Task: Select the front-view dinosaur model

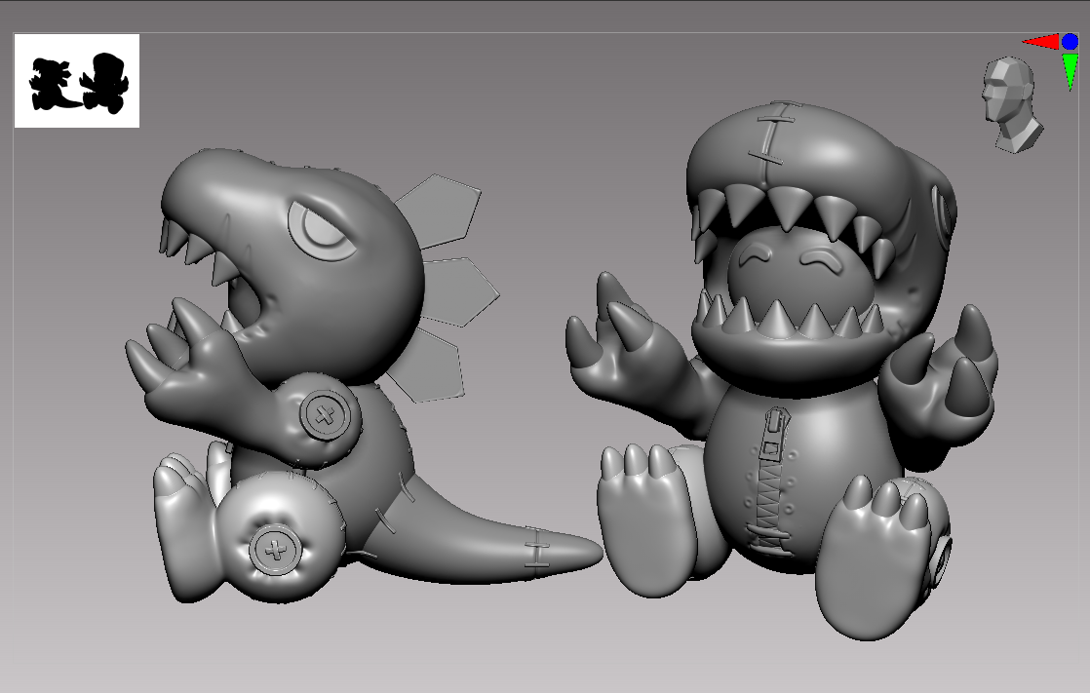Action: [x=782, y=368]
